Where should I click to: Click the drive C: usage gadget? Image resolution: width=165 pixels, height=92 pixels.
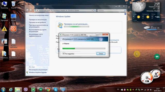point(153,28)
